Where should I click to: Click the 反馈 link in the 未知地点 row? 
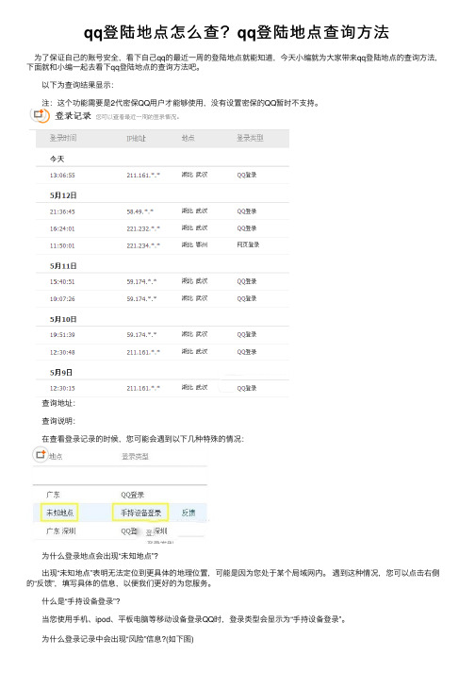pyautogui.click(x=188, y=513)
